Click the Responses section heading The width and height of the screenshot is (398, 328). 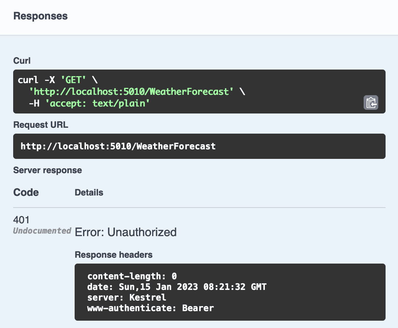(x=40, y=16)
